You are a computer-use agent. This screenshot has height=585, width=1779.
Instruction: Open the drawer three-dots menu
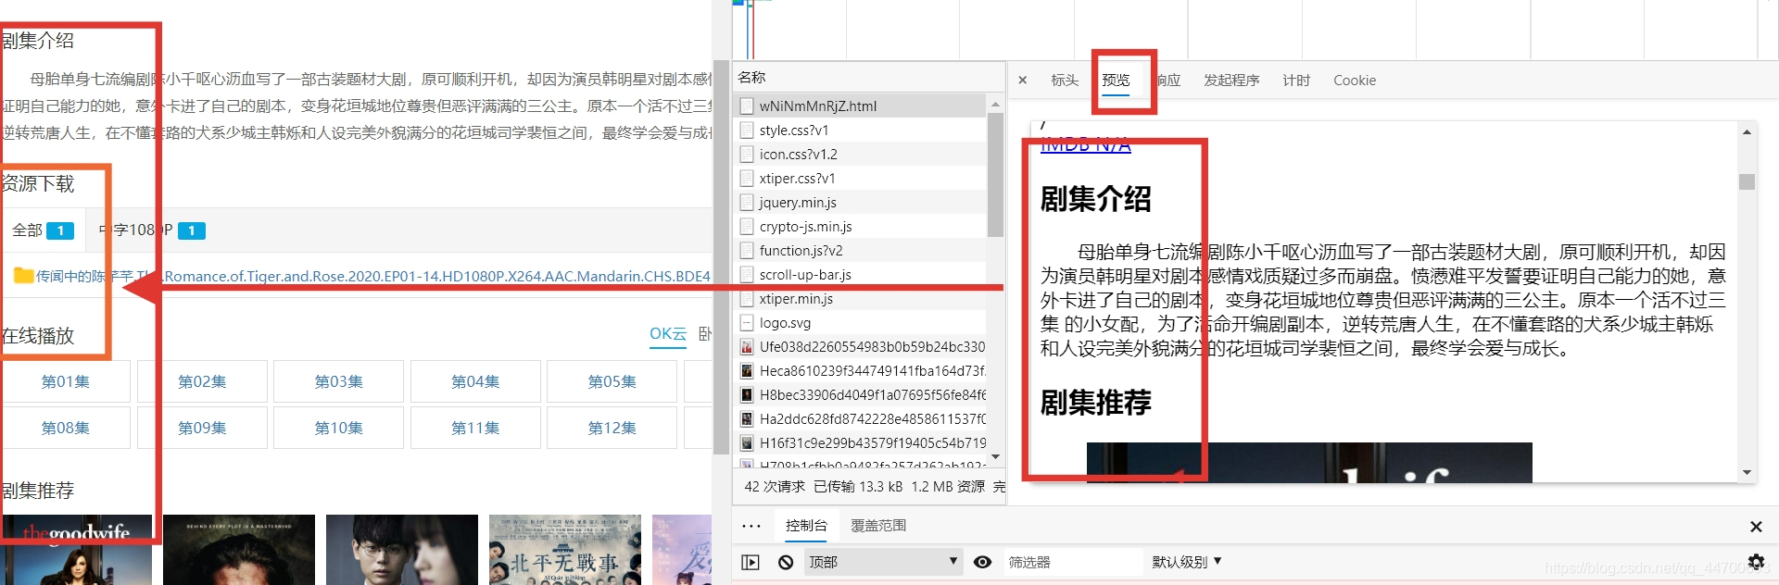[751, 526]
